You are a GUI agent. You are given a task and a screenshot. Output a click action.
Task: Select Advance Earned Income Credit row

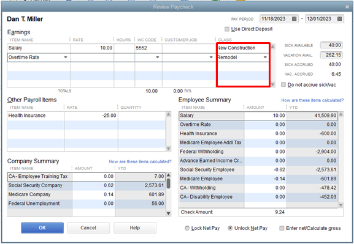(x=258, y=160)
